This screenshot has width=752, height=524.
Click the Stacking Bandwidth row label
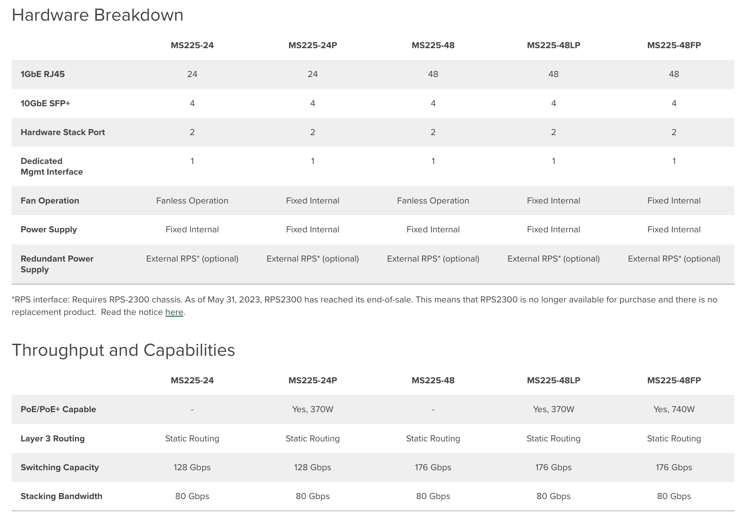pyautogui.click(x=62, y=496)
